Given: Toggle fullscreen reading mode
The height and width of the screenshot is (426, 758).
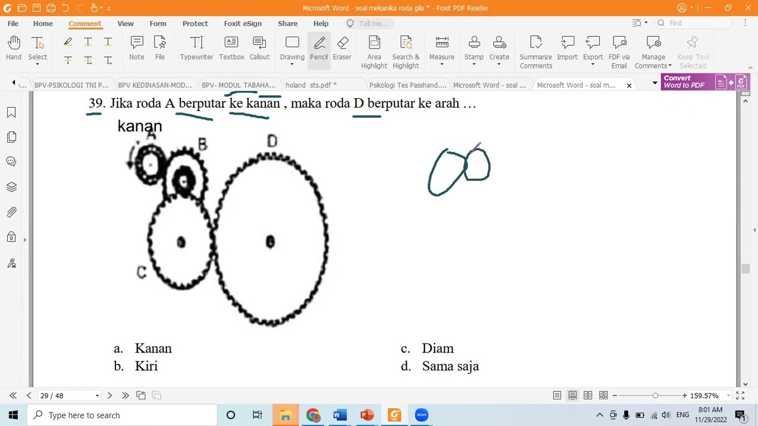Looking at the screenshot, I should [x=740, y=395].
